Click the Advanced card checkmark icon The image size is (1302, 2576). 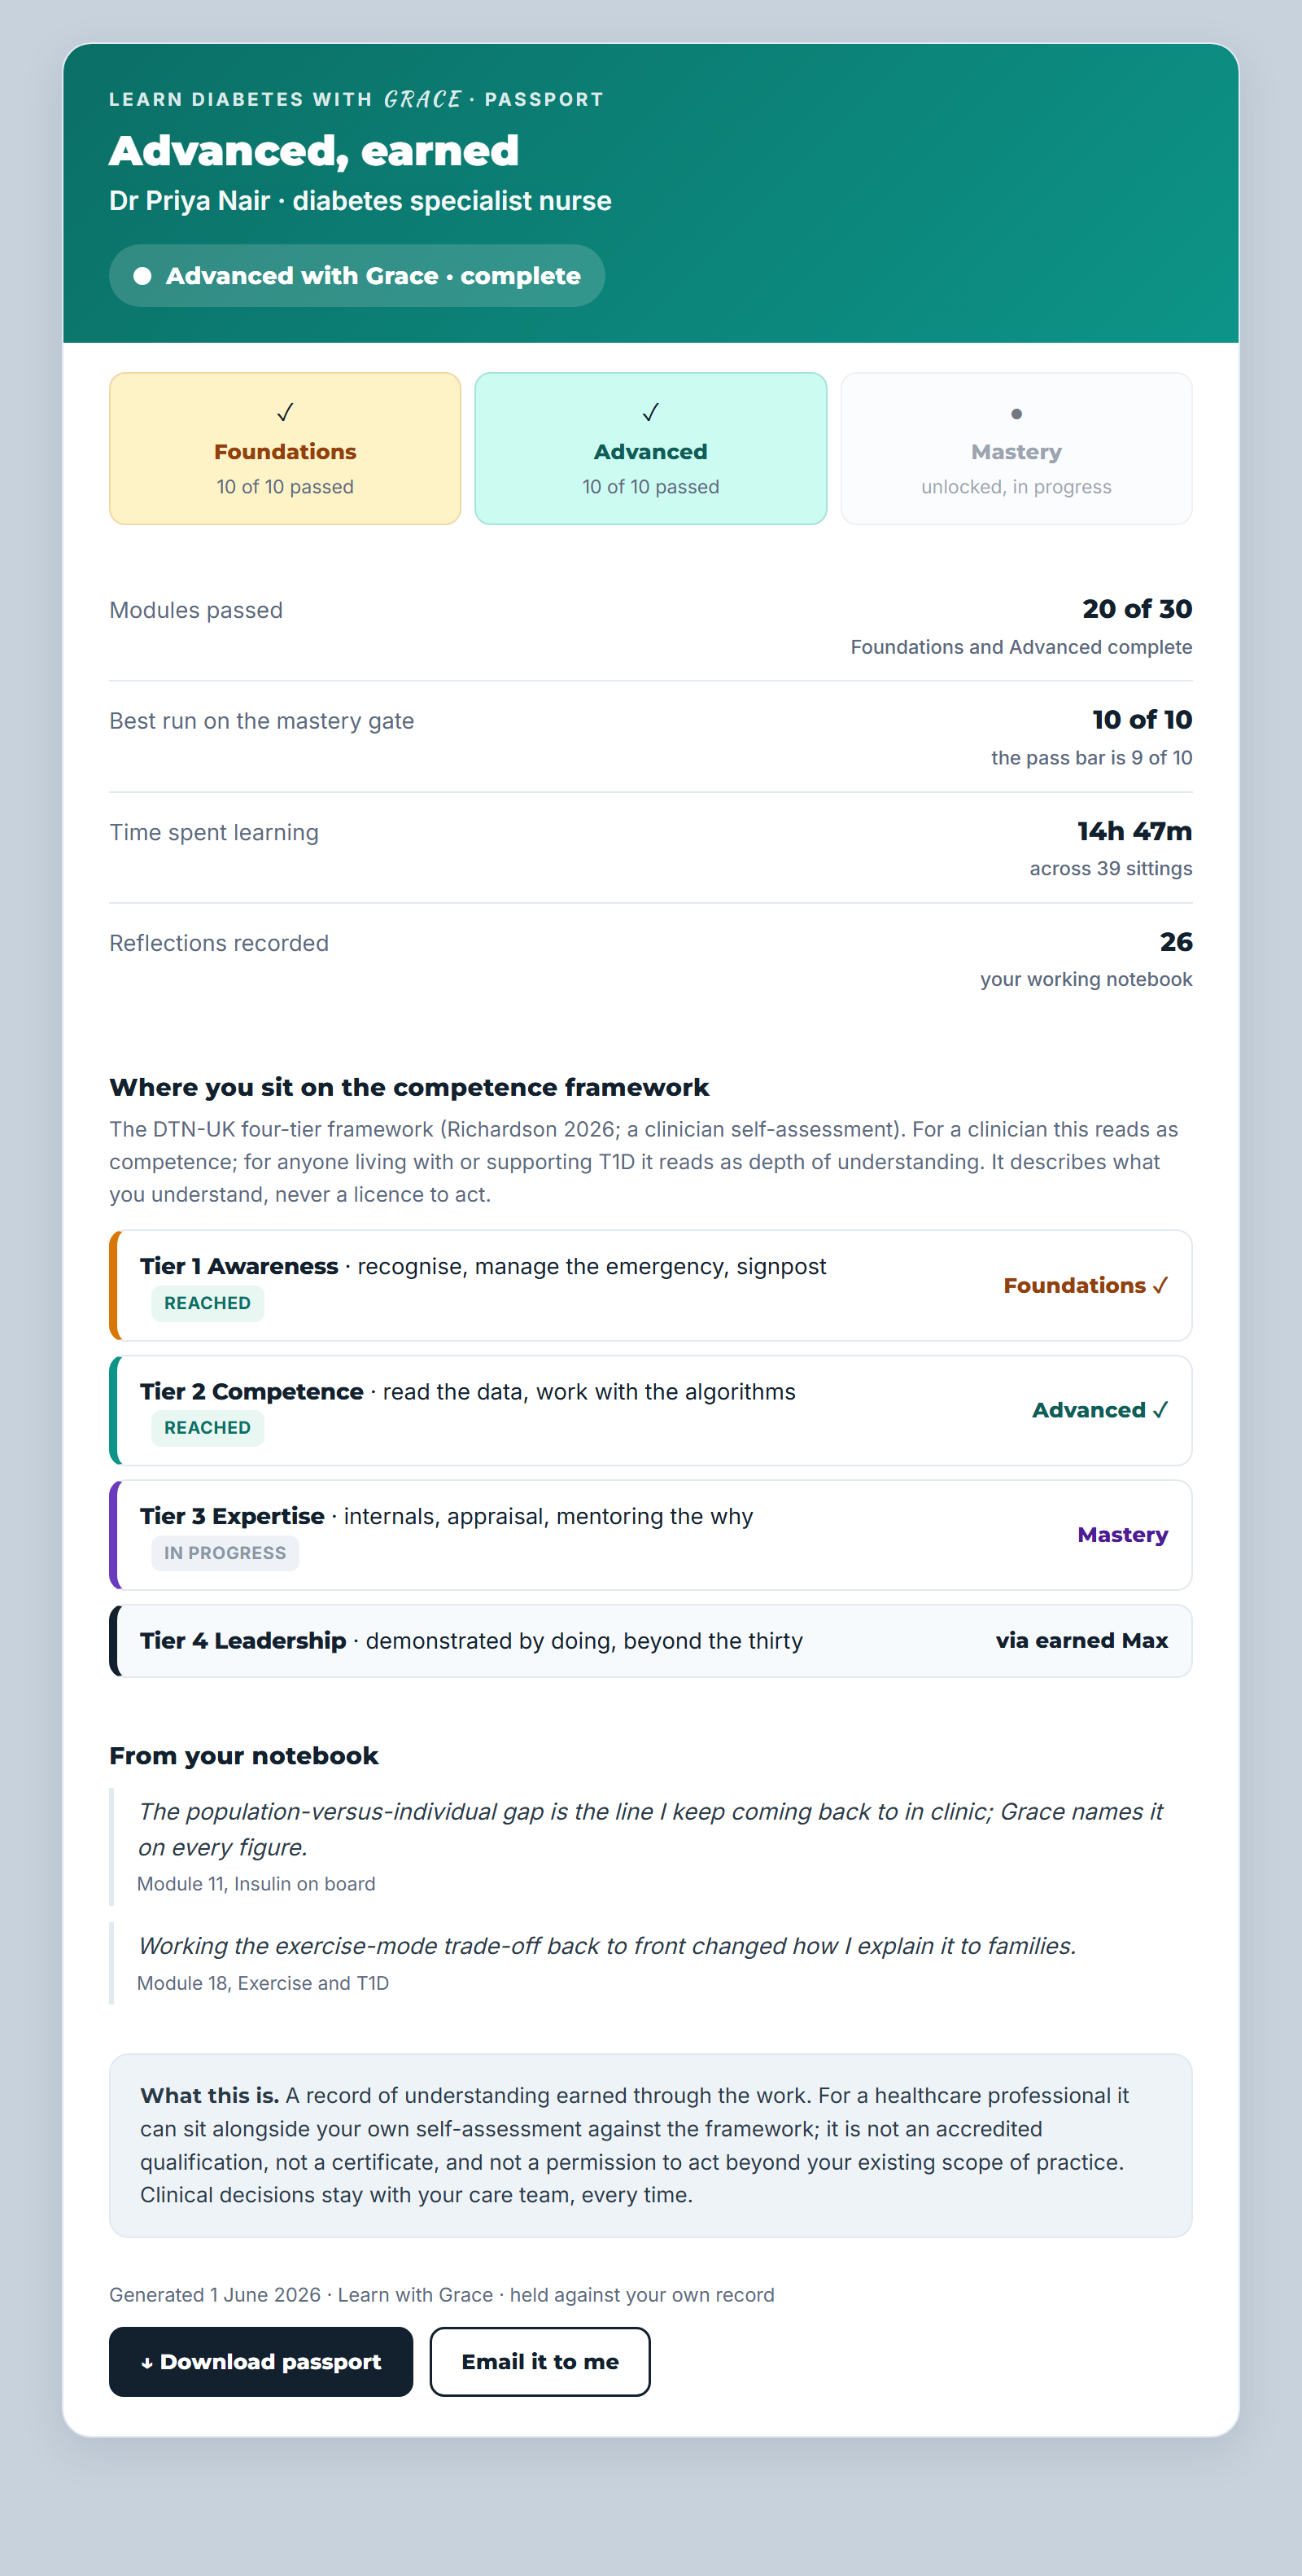tap(650, 412)
